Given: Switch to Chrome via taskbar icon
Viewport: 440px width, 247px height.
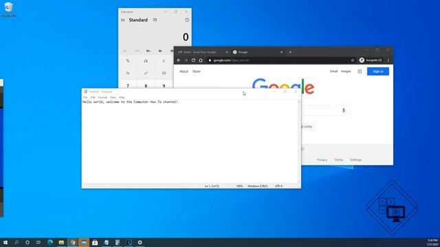Looking at the screenshot, I should click(73, 242).
